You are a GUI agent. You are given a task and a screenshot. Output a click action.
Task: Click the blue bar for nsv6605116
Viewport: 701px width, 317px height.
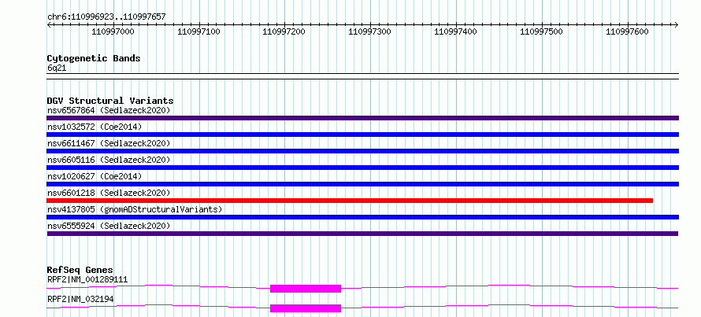pyautogui.click(x=362, y=168)
